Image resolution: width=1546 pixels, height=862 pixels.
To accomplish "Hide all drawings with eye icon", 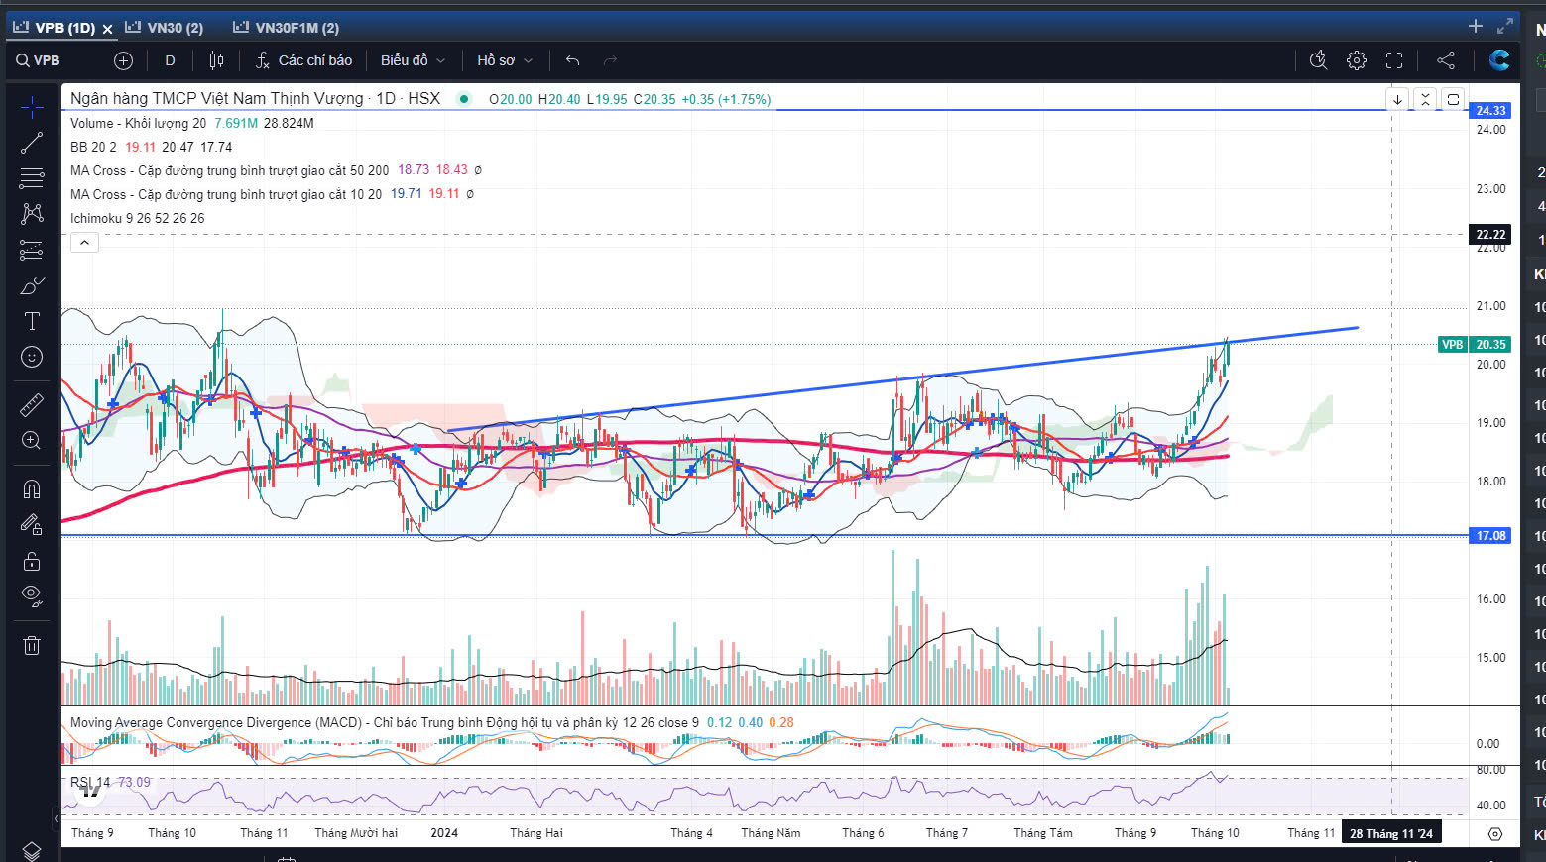I will [x=32, y=596].
